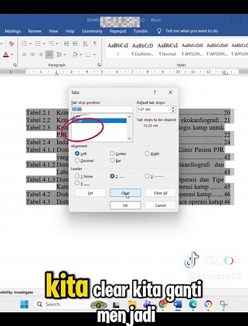Open the Help ribbon tab
The image size is (248, 326).
[70, 31]
